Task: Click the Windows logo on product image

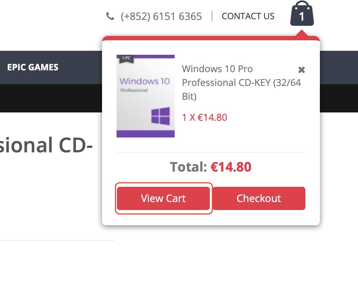Action: tap(160, 116)
